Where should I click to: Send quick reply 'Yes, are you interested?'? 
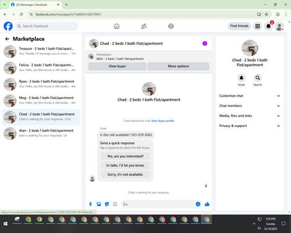pos(125,156)
